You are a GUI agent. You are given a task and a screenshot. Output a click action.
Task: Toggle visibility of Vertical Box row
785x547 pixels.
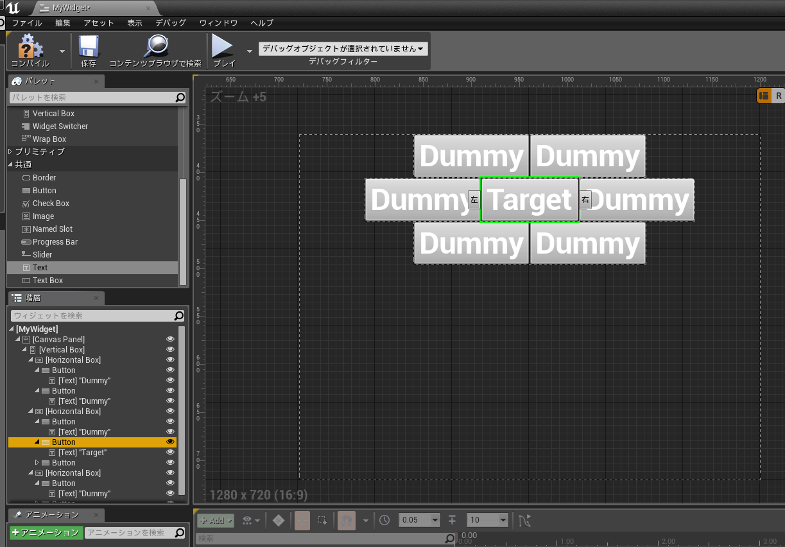point(171,350)
